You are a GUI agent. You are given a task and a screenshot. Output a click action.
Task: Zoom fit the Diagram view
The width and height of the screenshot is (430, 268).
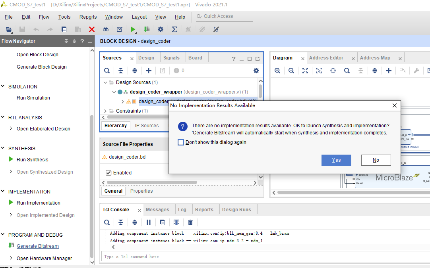(305, 71)
